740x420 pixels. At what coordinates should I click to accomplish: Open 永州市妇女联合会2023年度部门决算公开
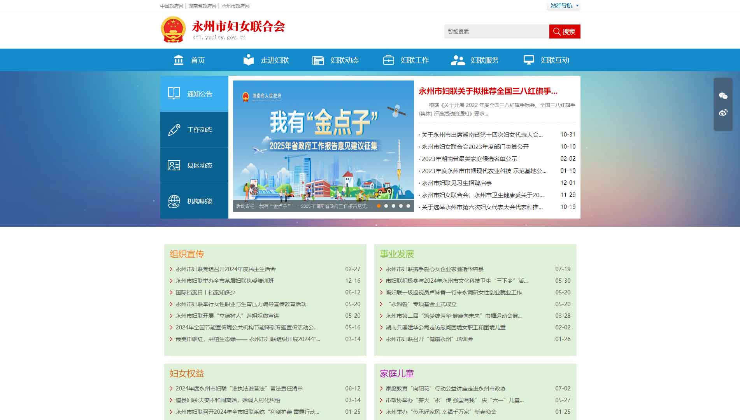(475, 147)
